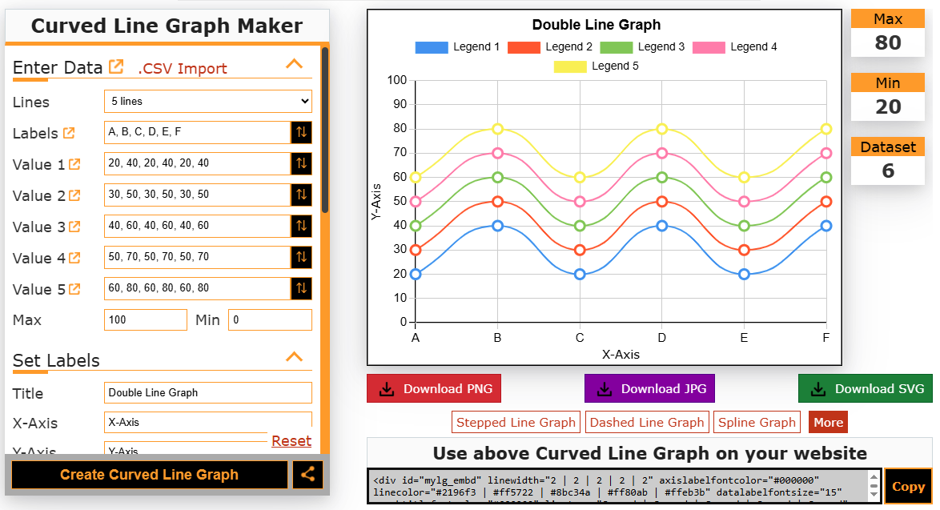The image size is (940, 510).
Task: Click the Reset link
Action: (x=291, y=440)
